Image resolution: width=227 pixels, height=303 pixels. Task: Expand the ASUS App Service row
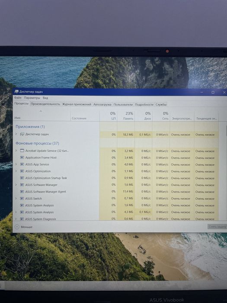(x=16, y=164)
